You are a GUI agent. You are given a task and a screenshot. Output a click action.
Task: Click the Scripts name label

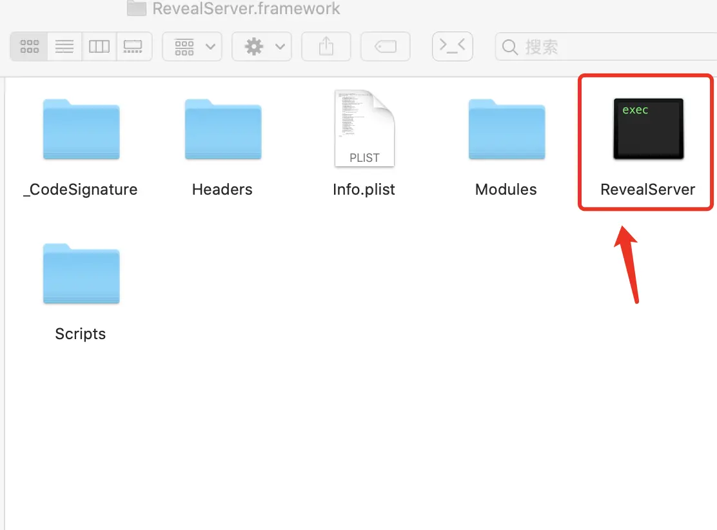tap(81, 334)
